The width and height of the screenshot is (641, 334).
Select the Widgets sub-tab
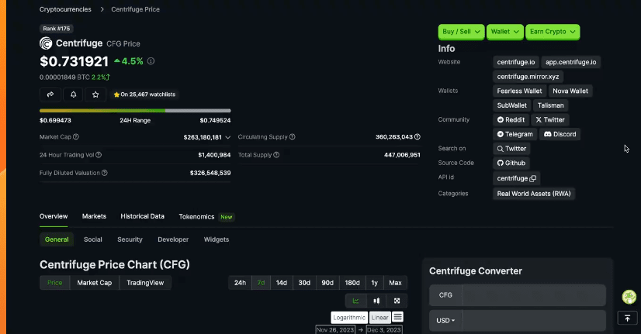point(217,239)
